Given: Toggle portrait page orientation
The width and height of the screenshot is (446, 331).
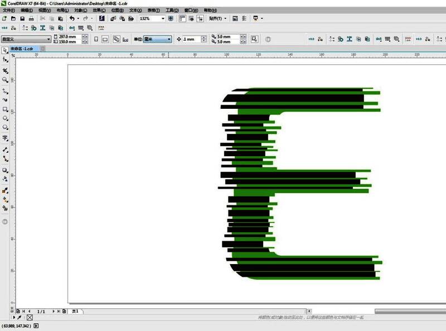Looking at the screenshot, I should 96,39.
